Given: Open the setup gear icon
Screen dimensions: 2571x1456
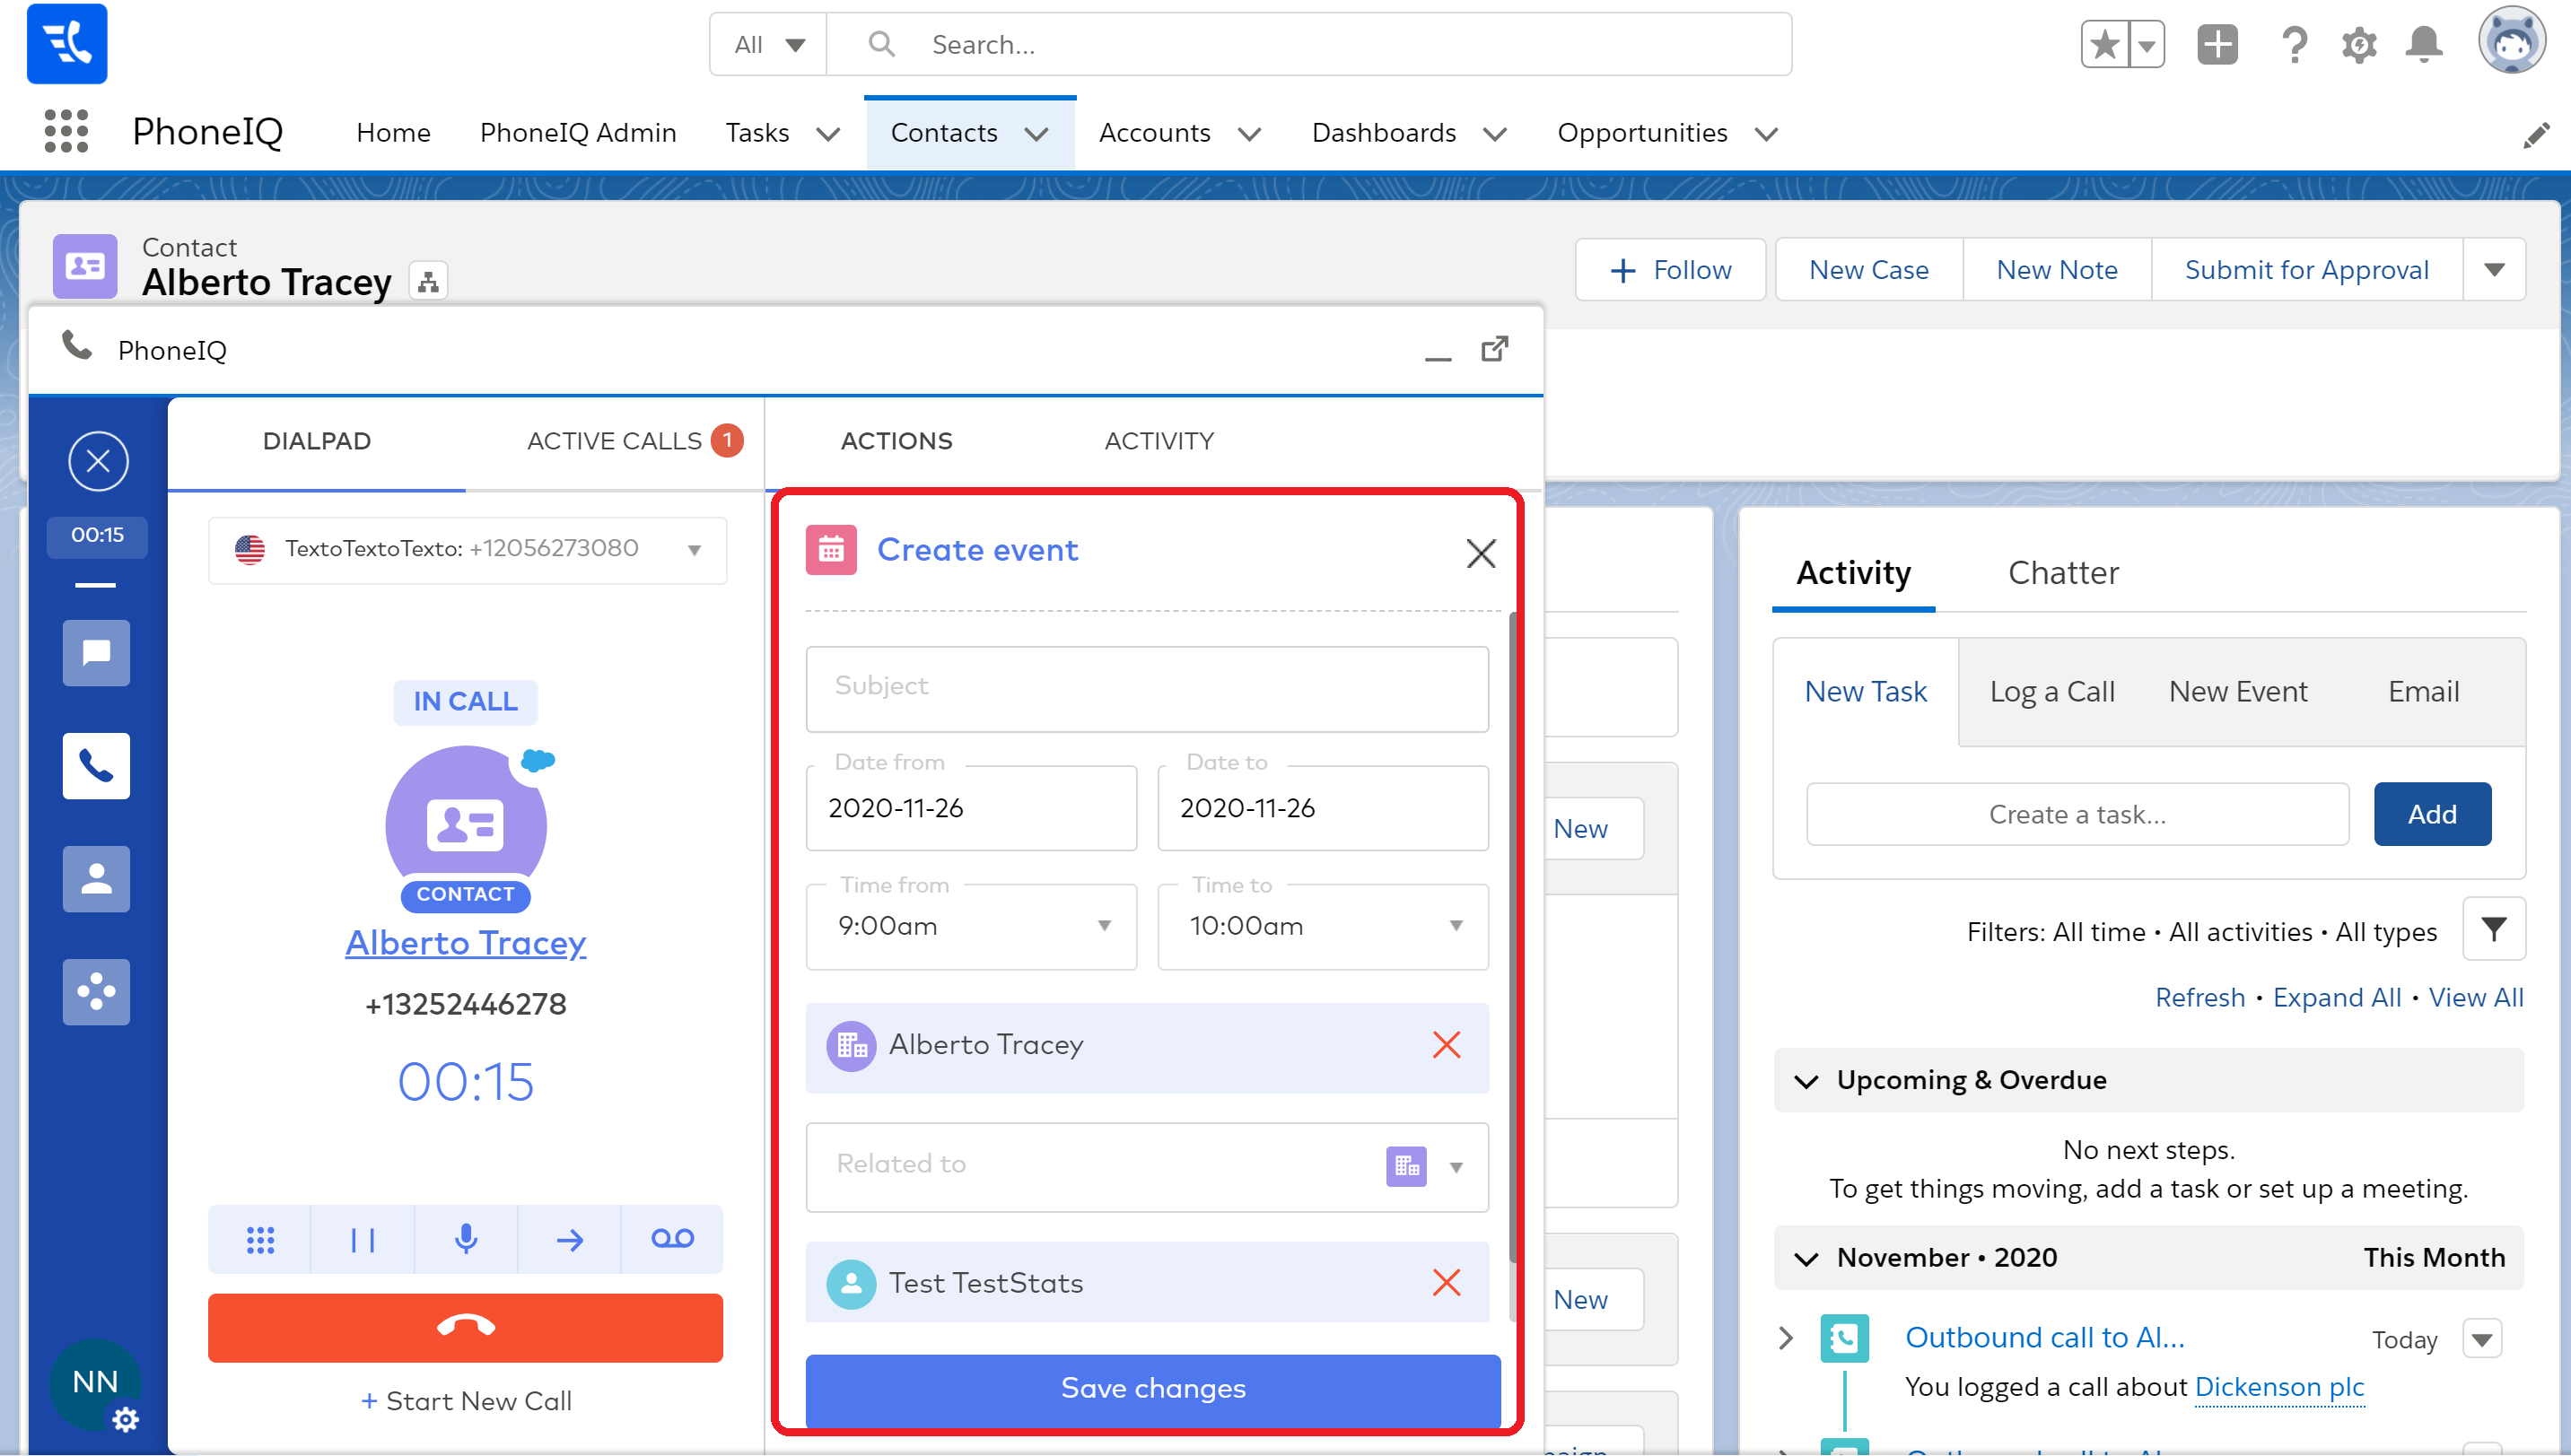Looking at the screenshot, I should 2359,45.
